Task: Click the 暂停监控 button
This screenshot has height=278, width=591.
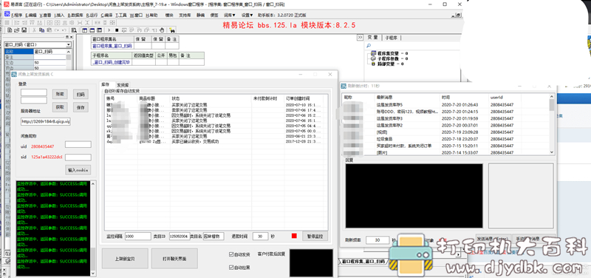Action: pyautogui.click(x=315, y=236)
